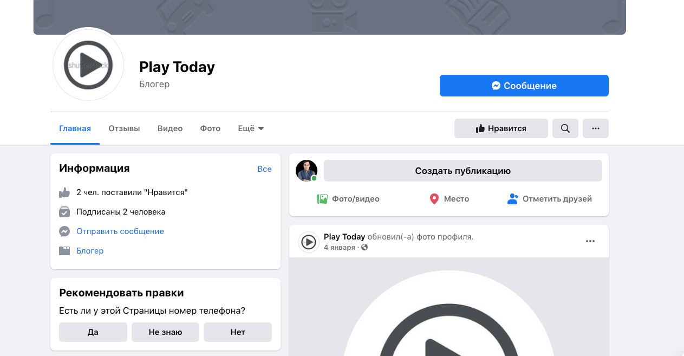Switch to the Главная tab
The image size is (684, 356).
click(x=75, y=128)
